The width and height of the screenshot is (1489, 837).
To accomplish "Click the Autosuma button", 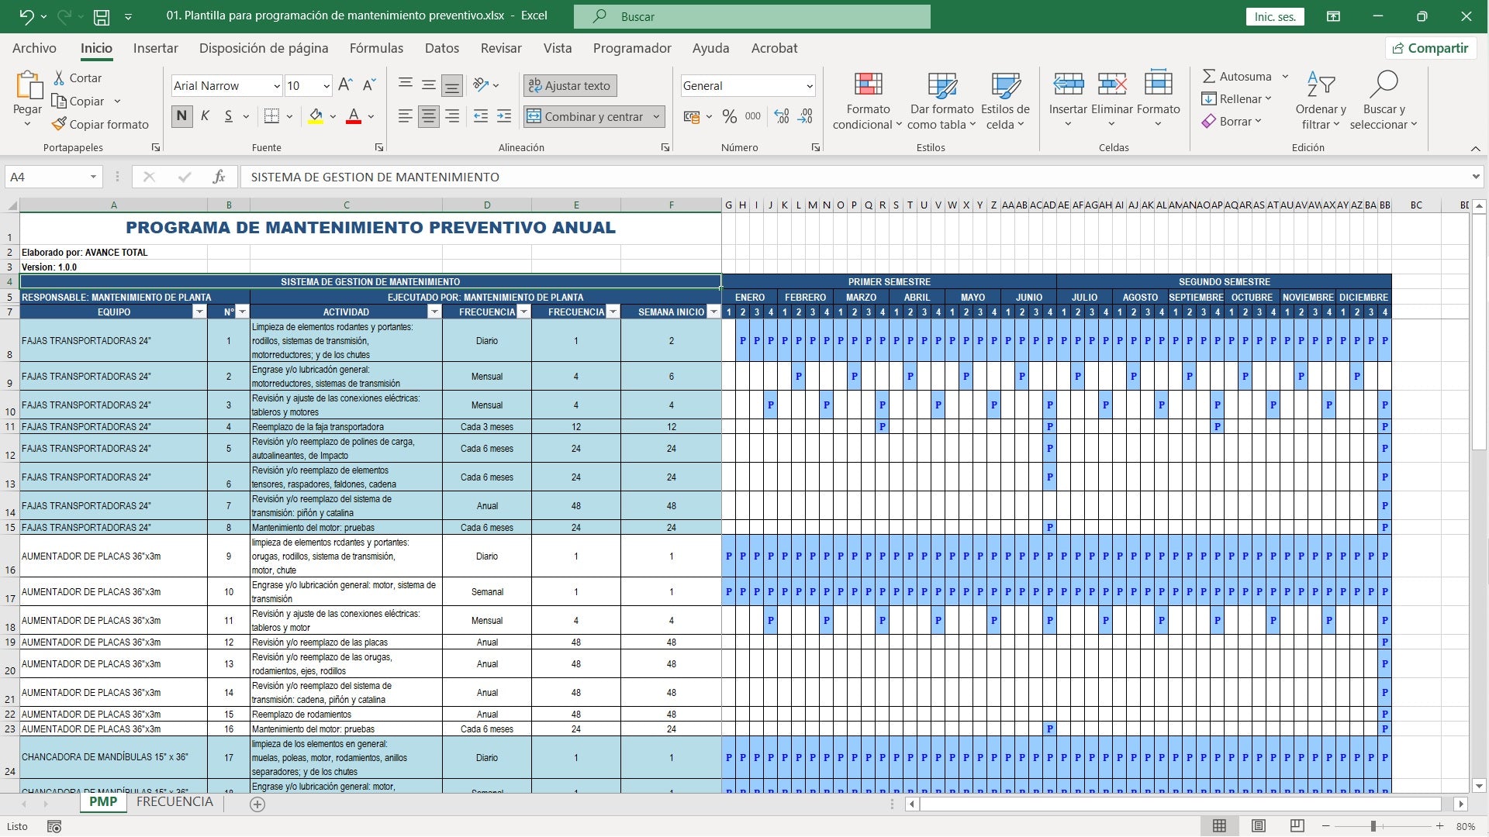I will pos(1237,76).
